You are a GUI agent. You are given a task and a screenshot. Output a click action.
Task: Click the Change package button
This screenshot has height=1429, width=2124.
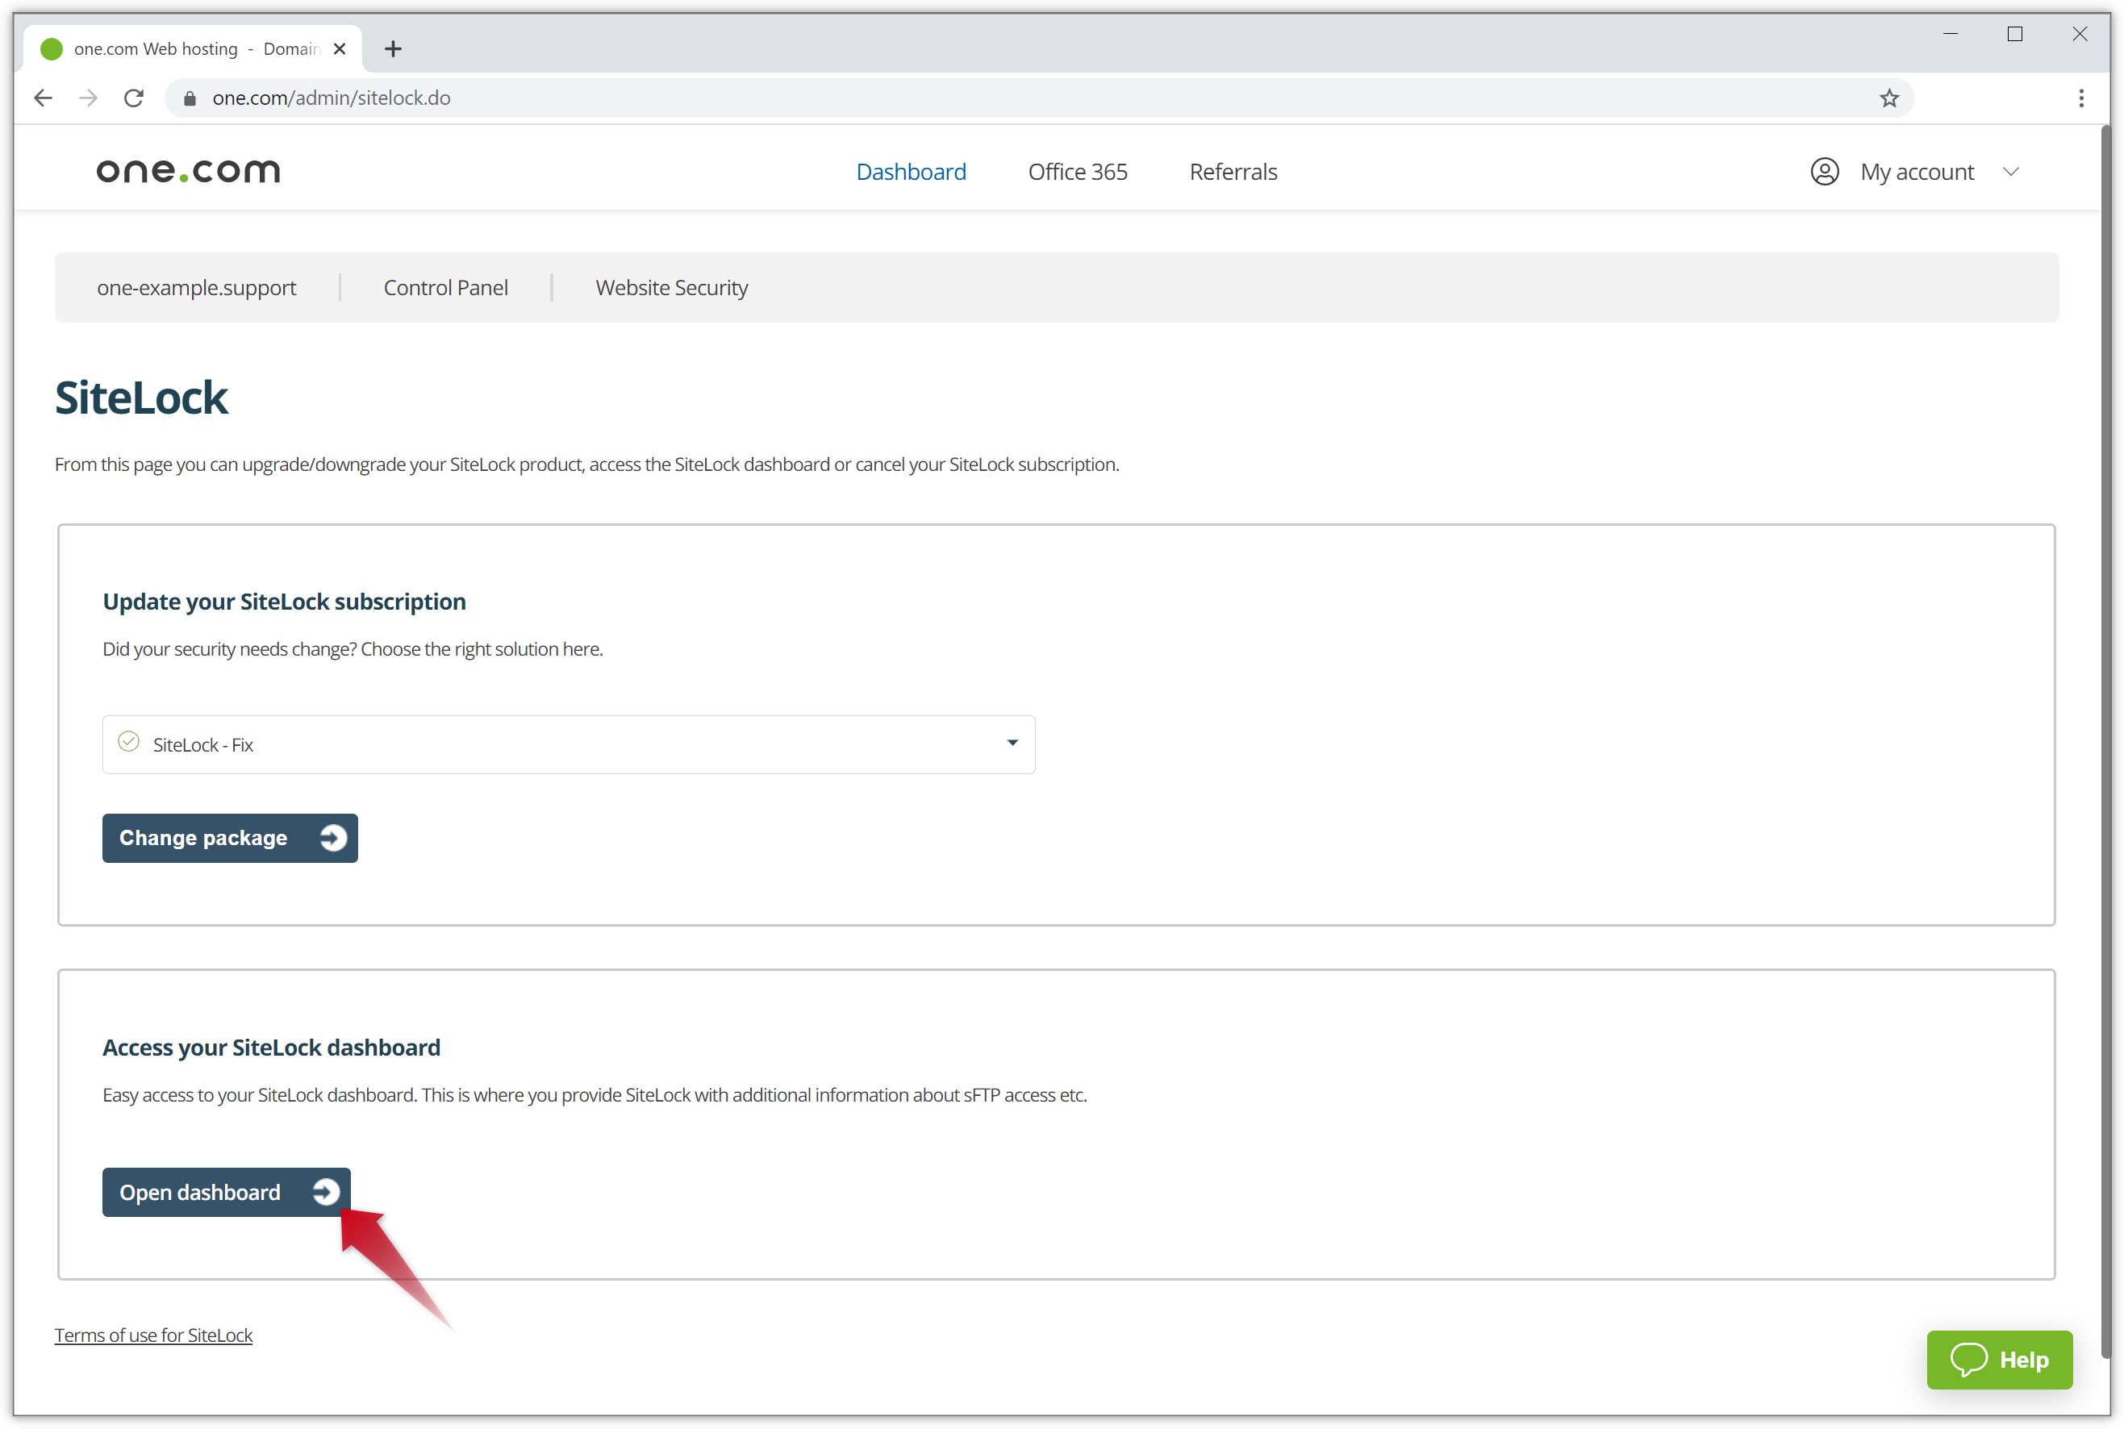230,838
